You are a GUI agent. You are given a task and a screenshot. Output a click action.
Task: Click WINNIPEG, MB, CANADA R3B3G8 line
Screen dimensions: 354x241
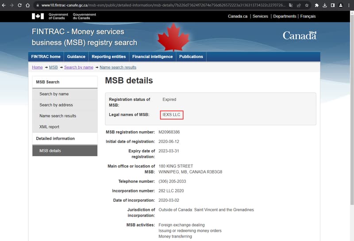tap(190, 172)
